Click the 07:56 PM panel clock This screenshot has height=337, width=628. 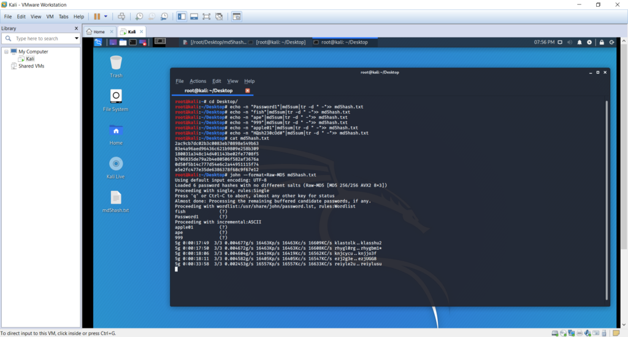tap(545, 42)
